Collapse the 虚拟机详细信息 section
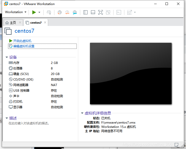This screenshot has width=186, height=149. 82,113
